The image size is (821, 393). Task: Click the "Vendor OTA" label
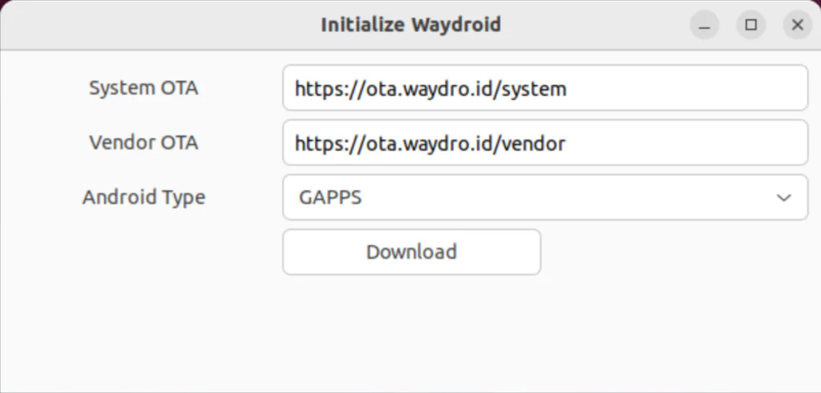[x=144, y=143]
